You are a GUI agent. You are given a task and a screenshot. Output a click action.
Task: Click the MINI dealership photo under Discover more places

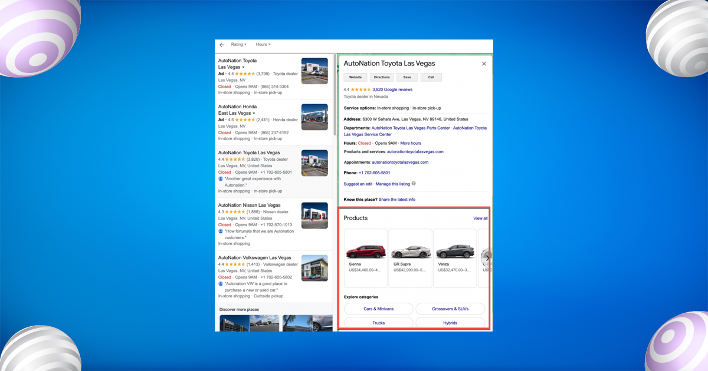click(x=234, y=323)
